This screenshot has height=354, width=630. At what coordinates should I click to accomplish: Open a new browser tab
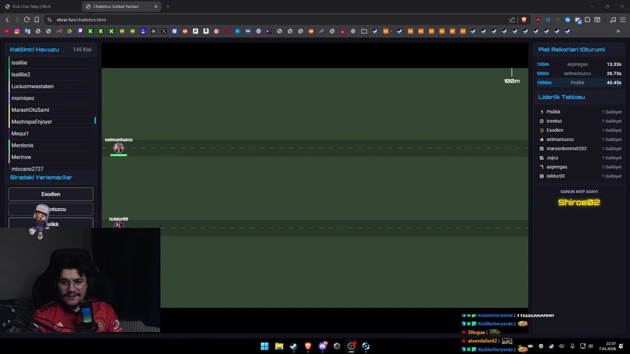click(168, 6)
